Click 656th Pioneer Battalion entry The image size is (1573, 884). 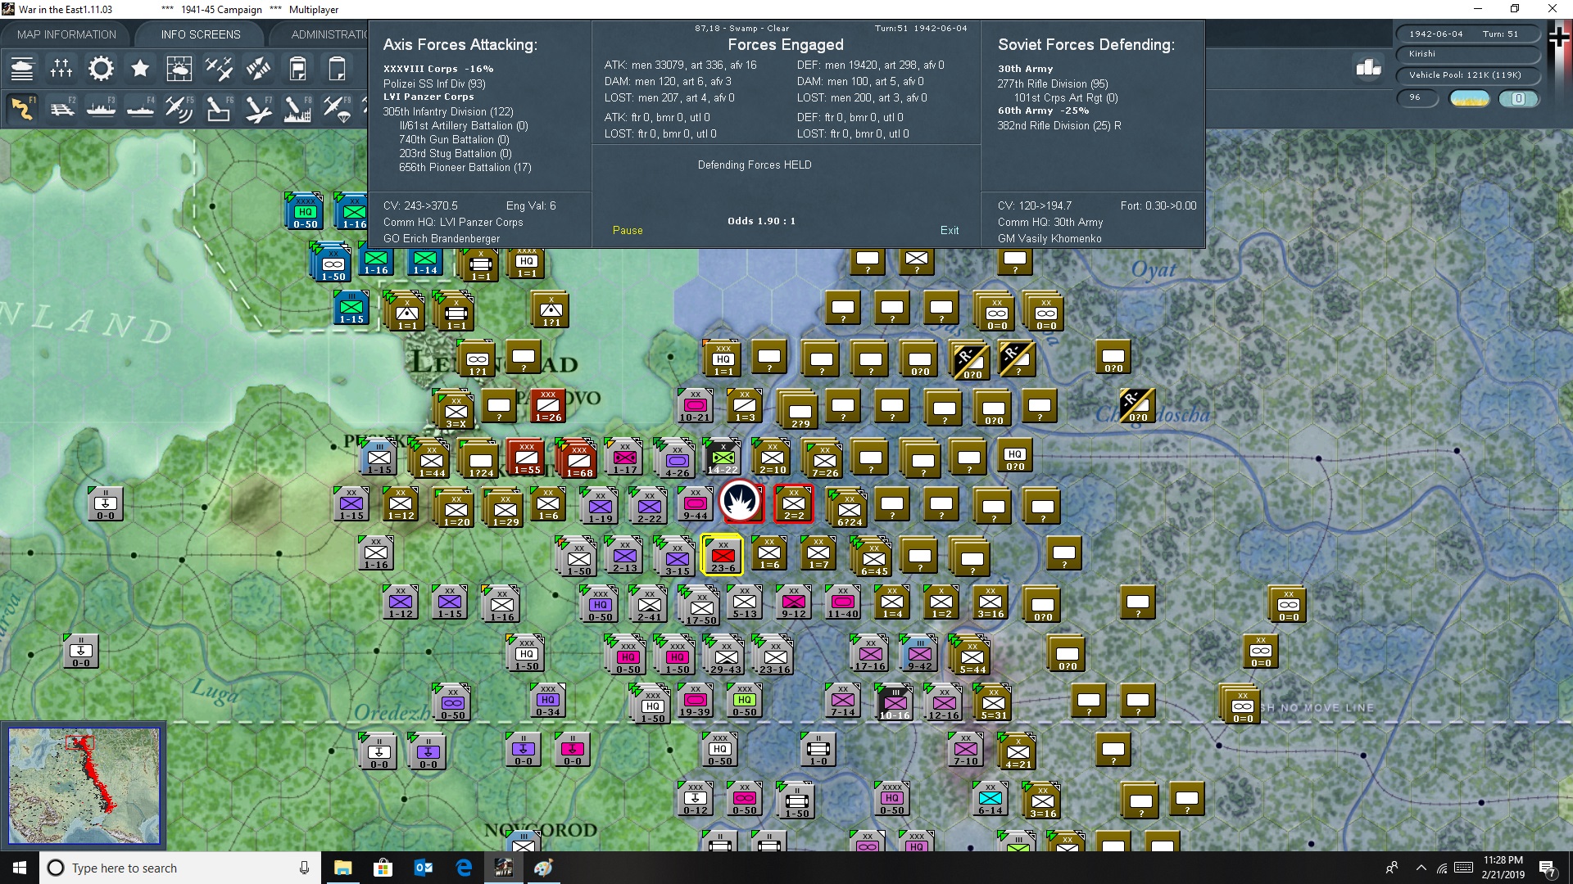465,167
